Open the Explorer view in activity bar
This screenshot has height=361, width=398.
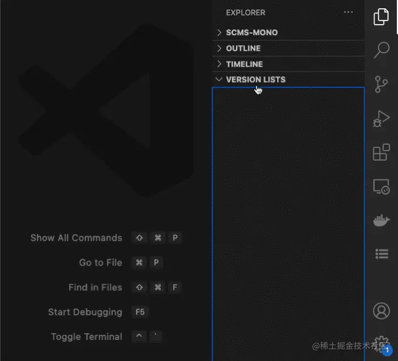point(381,17)
